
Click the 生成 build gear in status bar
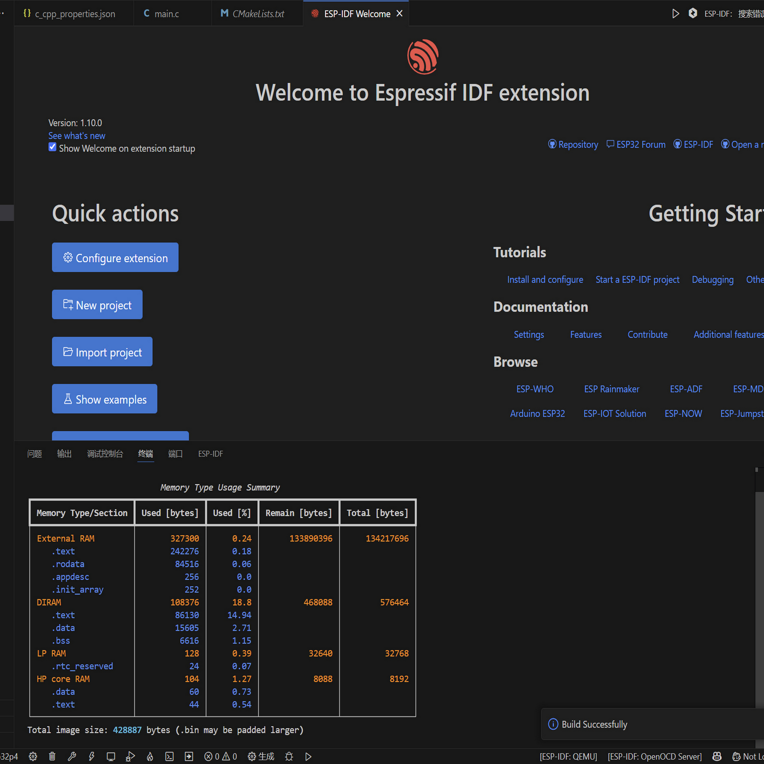[x=261, y=756]
